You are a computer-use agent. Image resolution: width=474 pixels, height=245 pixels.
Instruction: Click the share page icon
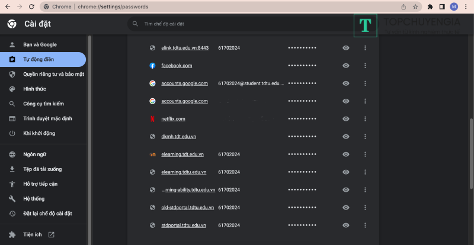pyautogui.click(x=403, y=7)
